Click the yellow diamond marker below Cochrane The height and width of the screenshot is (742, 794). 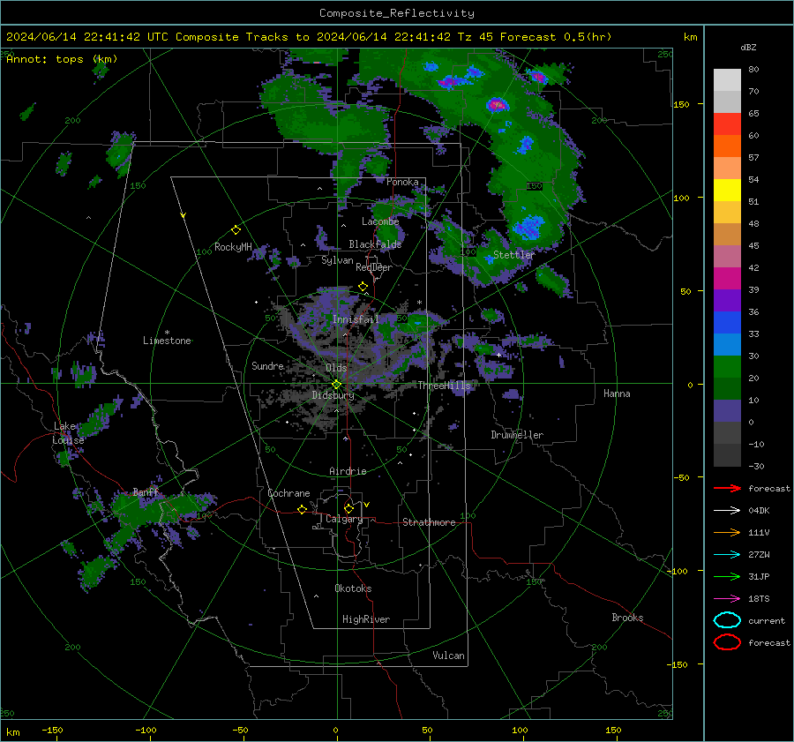pos(302,510)
